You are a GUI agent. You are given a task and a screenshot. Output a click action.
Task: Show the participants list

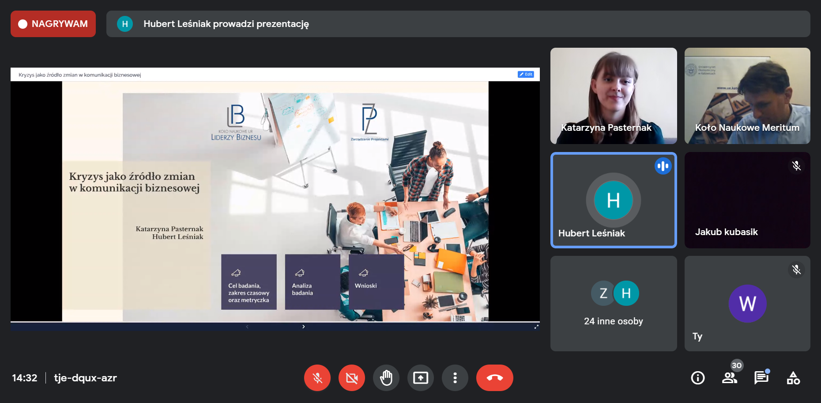pyautogui.click(x=729, y=378)
